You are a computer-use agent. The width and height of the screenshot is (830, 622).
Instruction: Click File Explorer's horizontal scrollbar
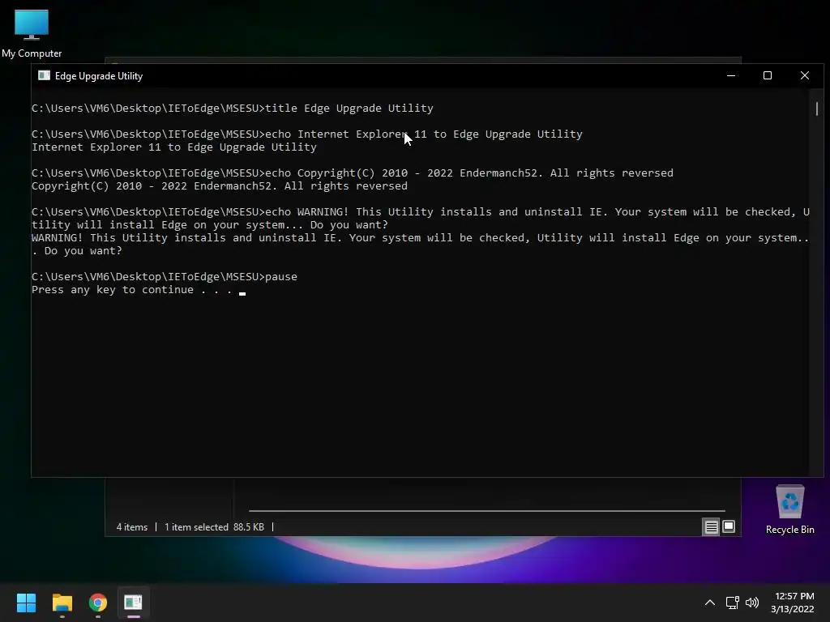click(486, 511)
